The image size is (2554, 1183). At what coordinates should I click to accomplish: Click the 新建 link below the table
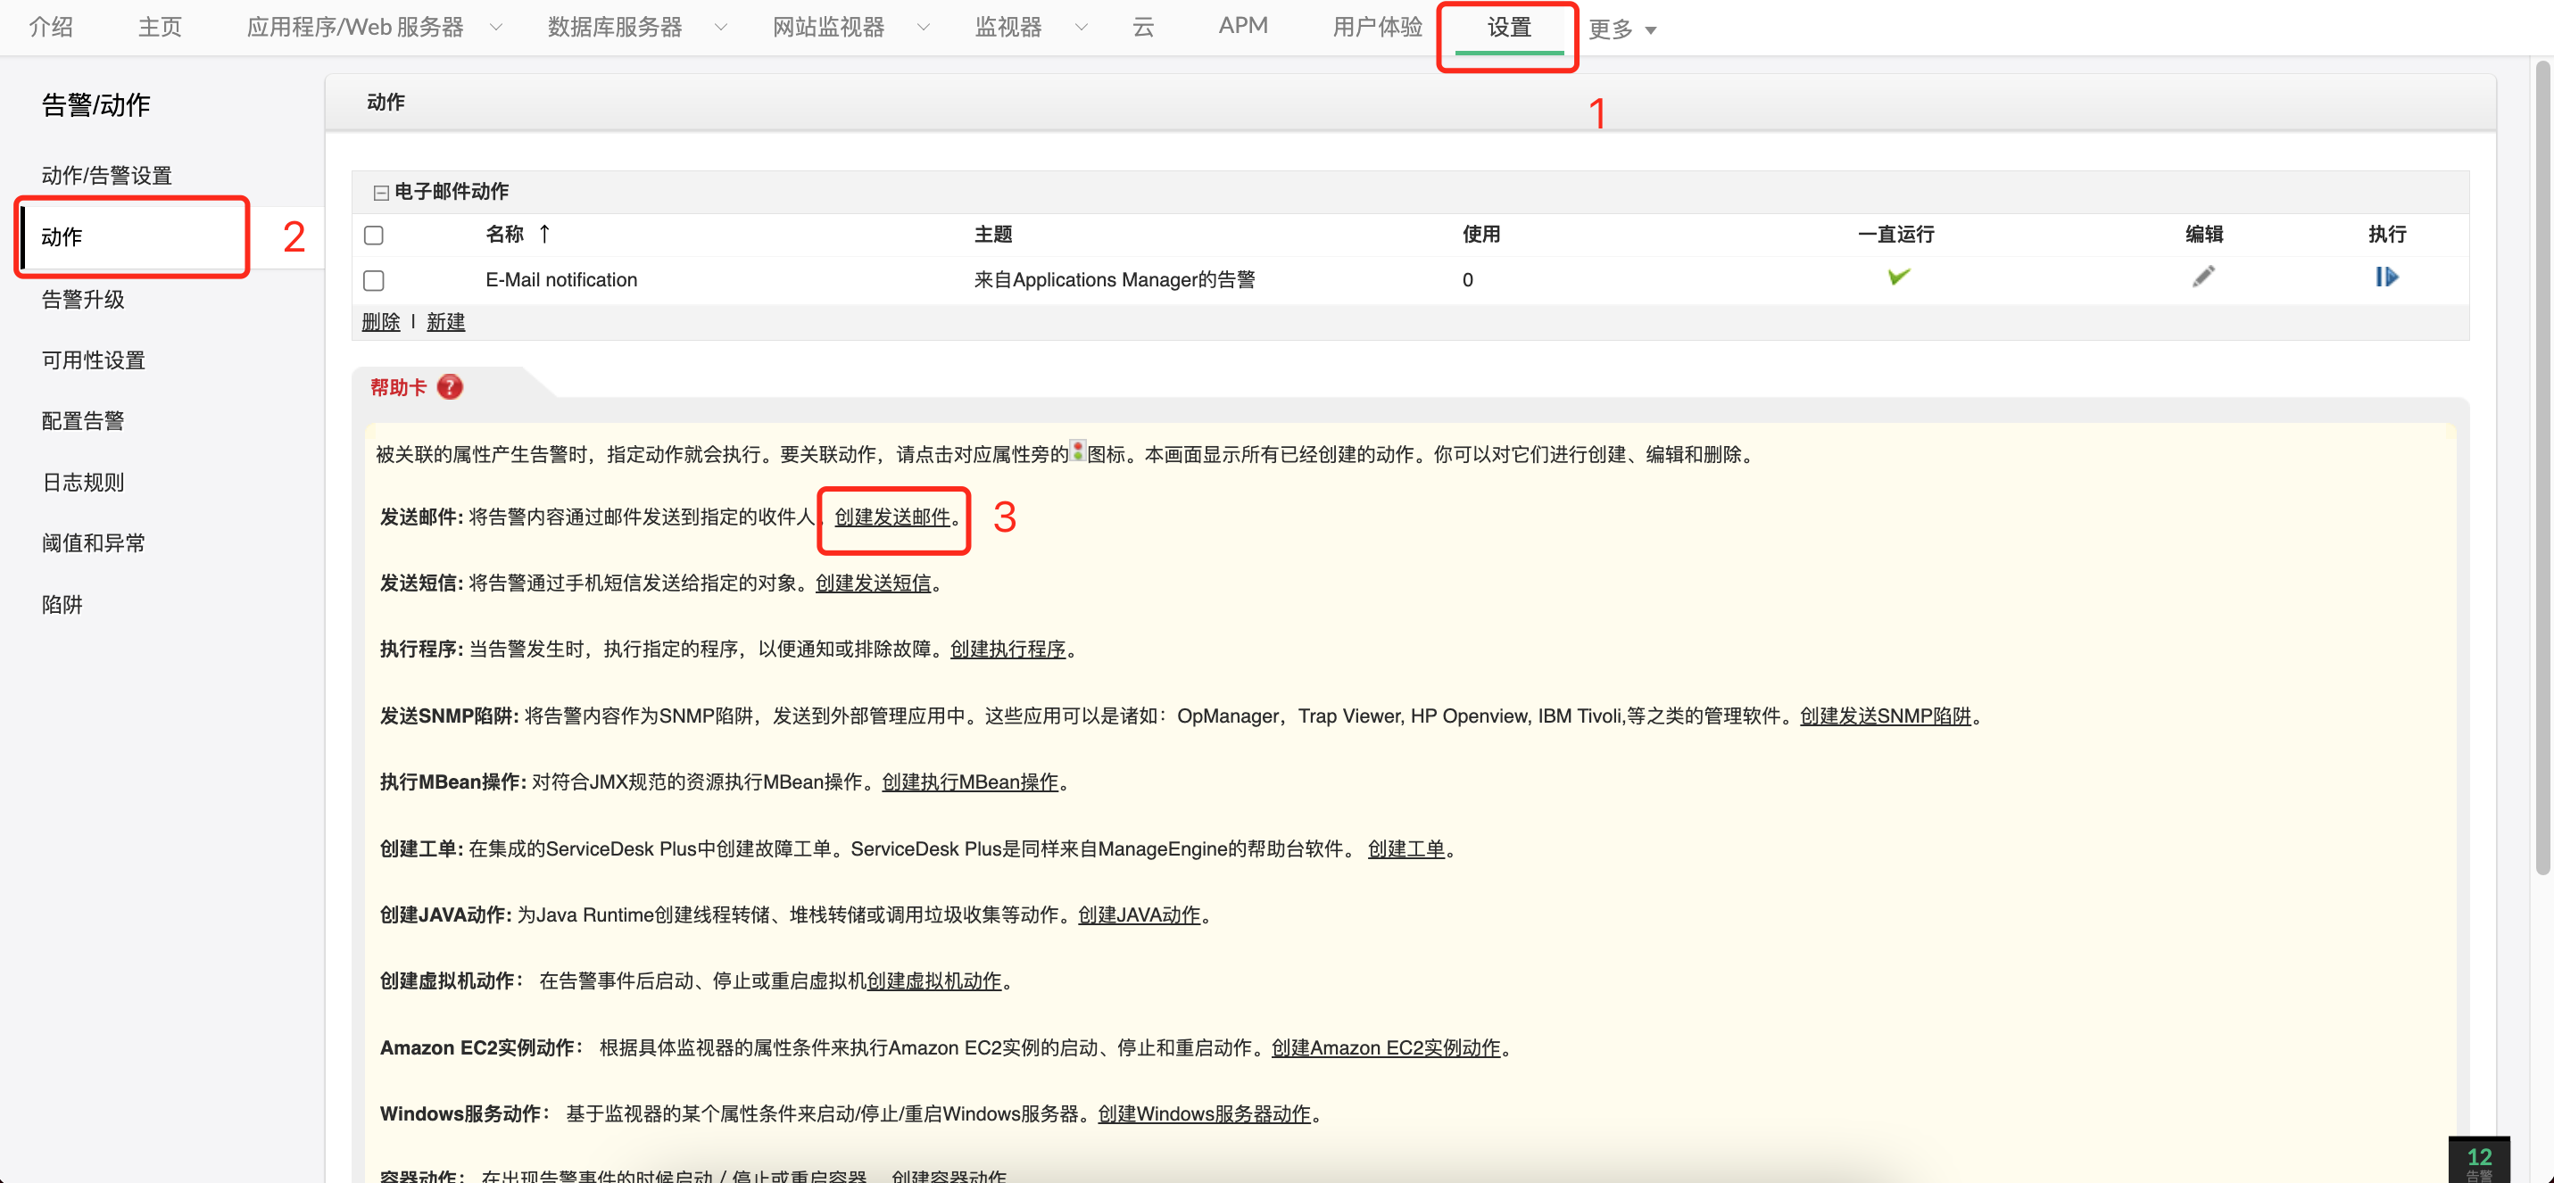click(445, 321)
